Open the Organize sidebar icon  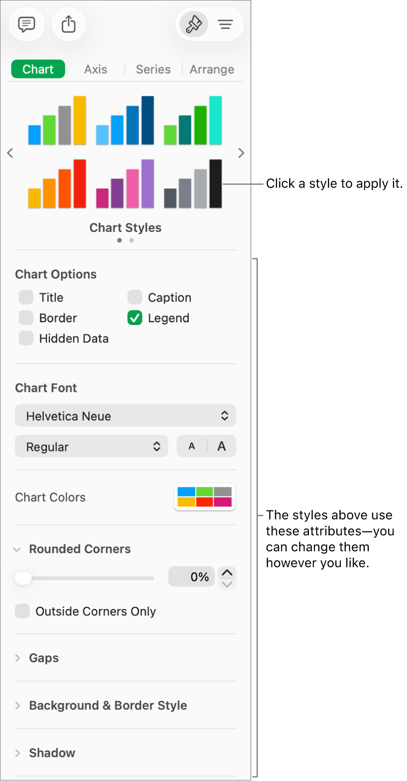point(225,24)
